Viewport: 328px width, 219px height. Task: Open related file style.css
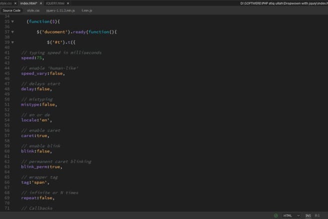point(33,10)
